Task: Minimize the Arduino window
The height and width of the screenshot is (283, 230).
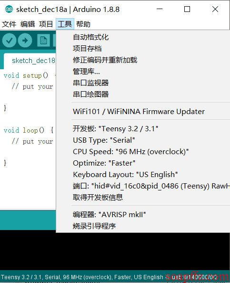Action: click(160, 9)
